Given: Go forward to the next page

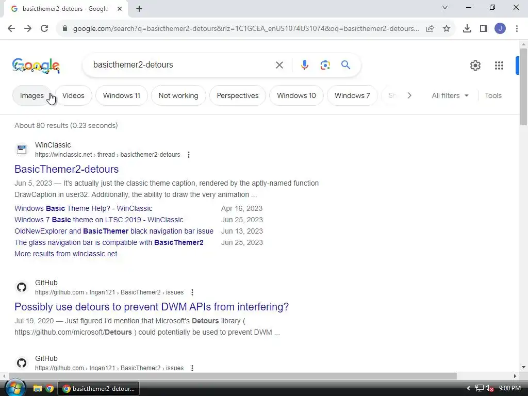Looking at the screenshot, I should coord(28,28).
